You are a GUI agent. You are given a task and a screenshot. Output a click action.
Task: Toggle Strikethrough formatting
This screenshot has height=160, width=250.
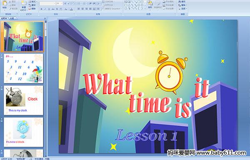[x=53, y=9]
